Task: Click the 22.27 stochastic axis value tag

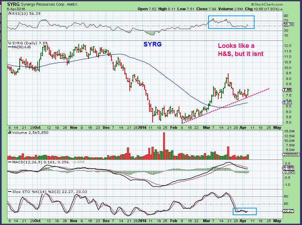Action: click(289, 211)
